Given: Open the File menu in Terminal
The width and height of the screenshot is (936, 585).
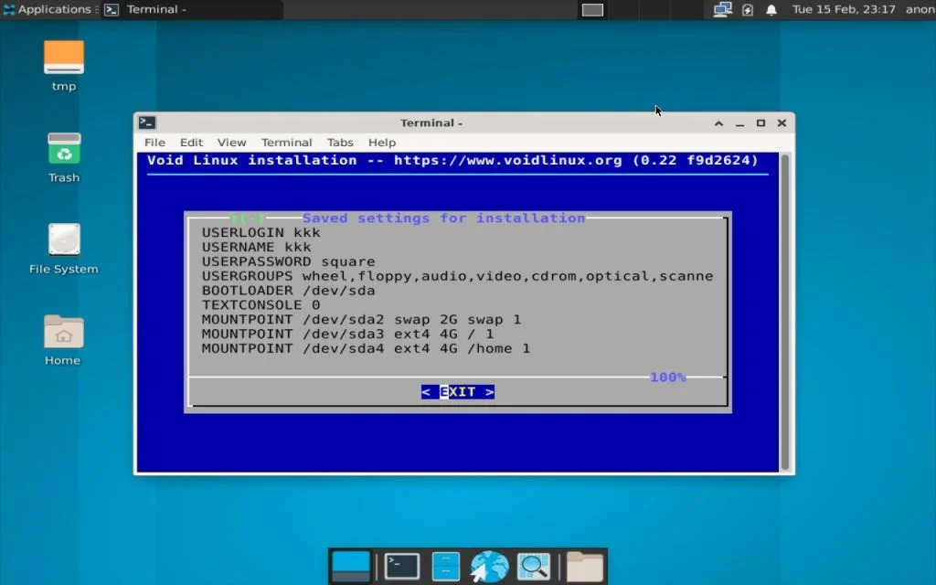Looking at the screenshot, I should click(x=154, y=143).
